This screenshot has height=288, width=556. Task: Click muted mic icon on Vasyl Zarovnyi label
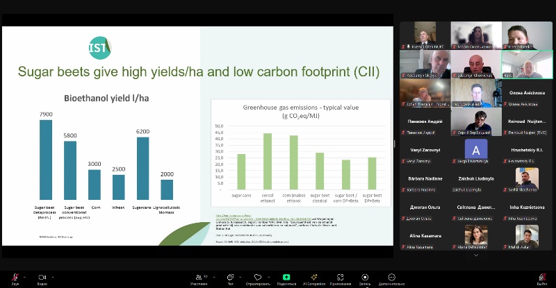click(403, 161)
